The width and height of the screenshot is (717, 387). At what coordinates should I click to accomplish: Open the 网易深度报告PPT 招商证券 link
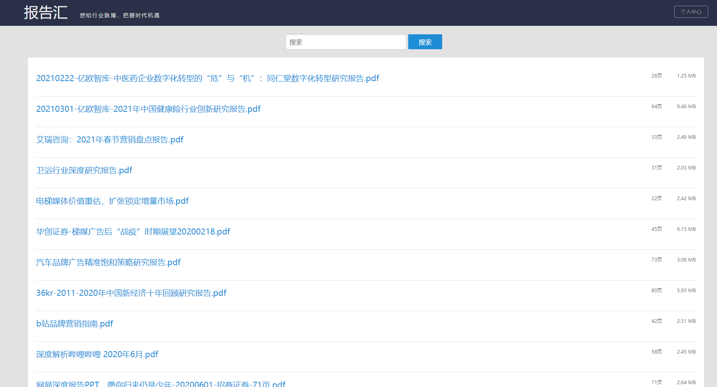[x=161, y=383]
